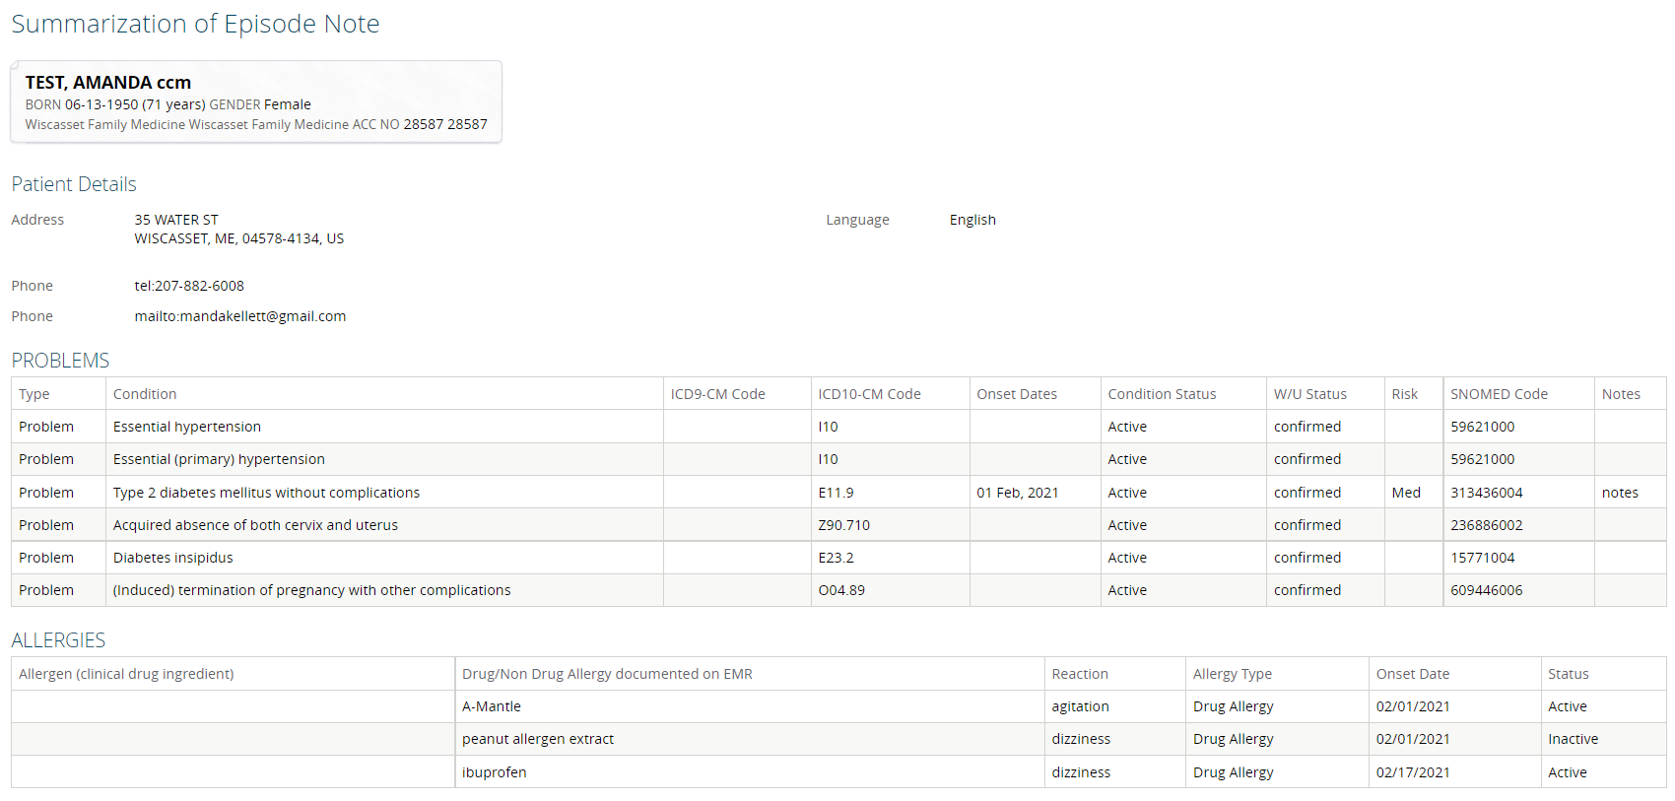
Task: Click the SNOMED Code column header
Action: 1499,394
